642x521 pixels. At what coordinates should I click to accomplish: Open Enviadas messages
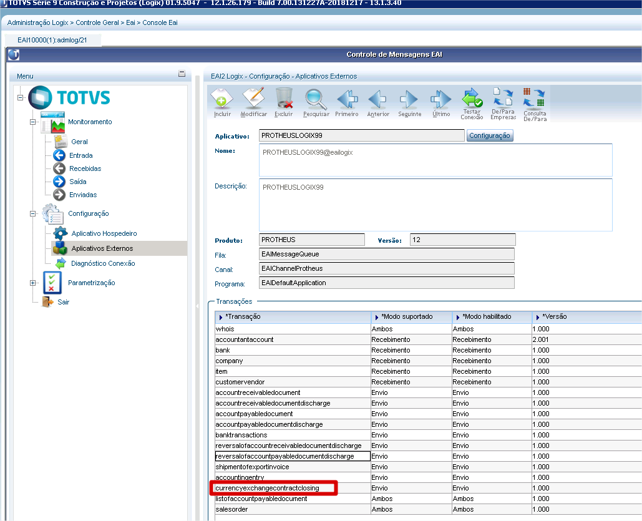click(83, 195)
